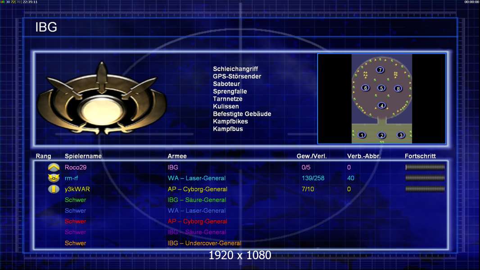Click the rank icon beside y3kWAR
Screen dimensions: 480x270
click(54, 189)
